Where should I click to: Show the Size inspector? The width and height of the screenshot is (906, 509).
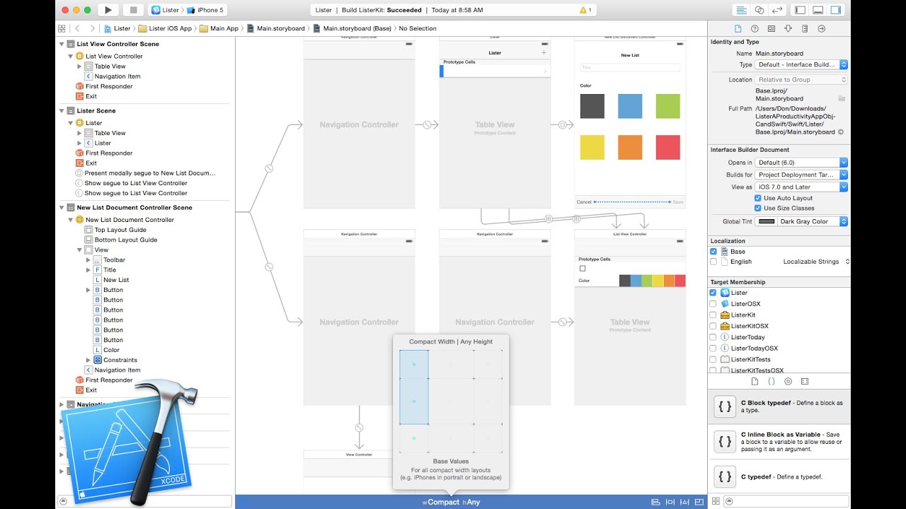pos(805,28)
